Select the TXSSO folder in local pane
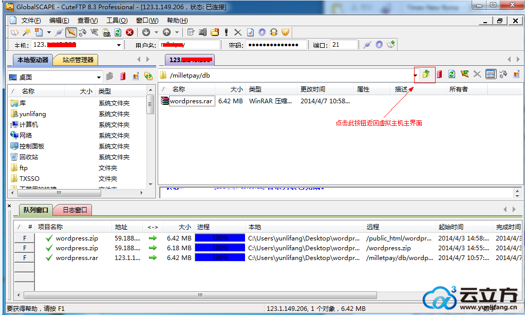Image resolution: width=525 pixels, height=315 pixels. (29, 179)
